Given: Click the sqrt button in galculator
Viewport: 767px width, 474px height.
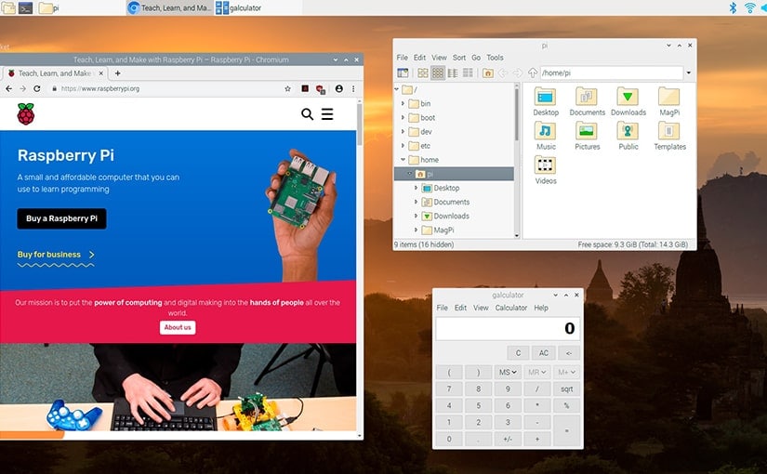Looking at the screenshot, I should tap(566, 389).
